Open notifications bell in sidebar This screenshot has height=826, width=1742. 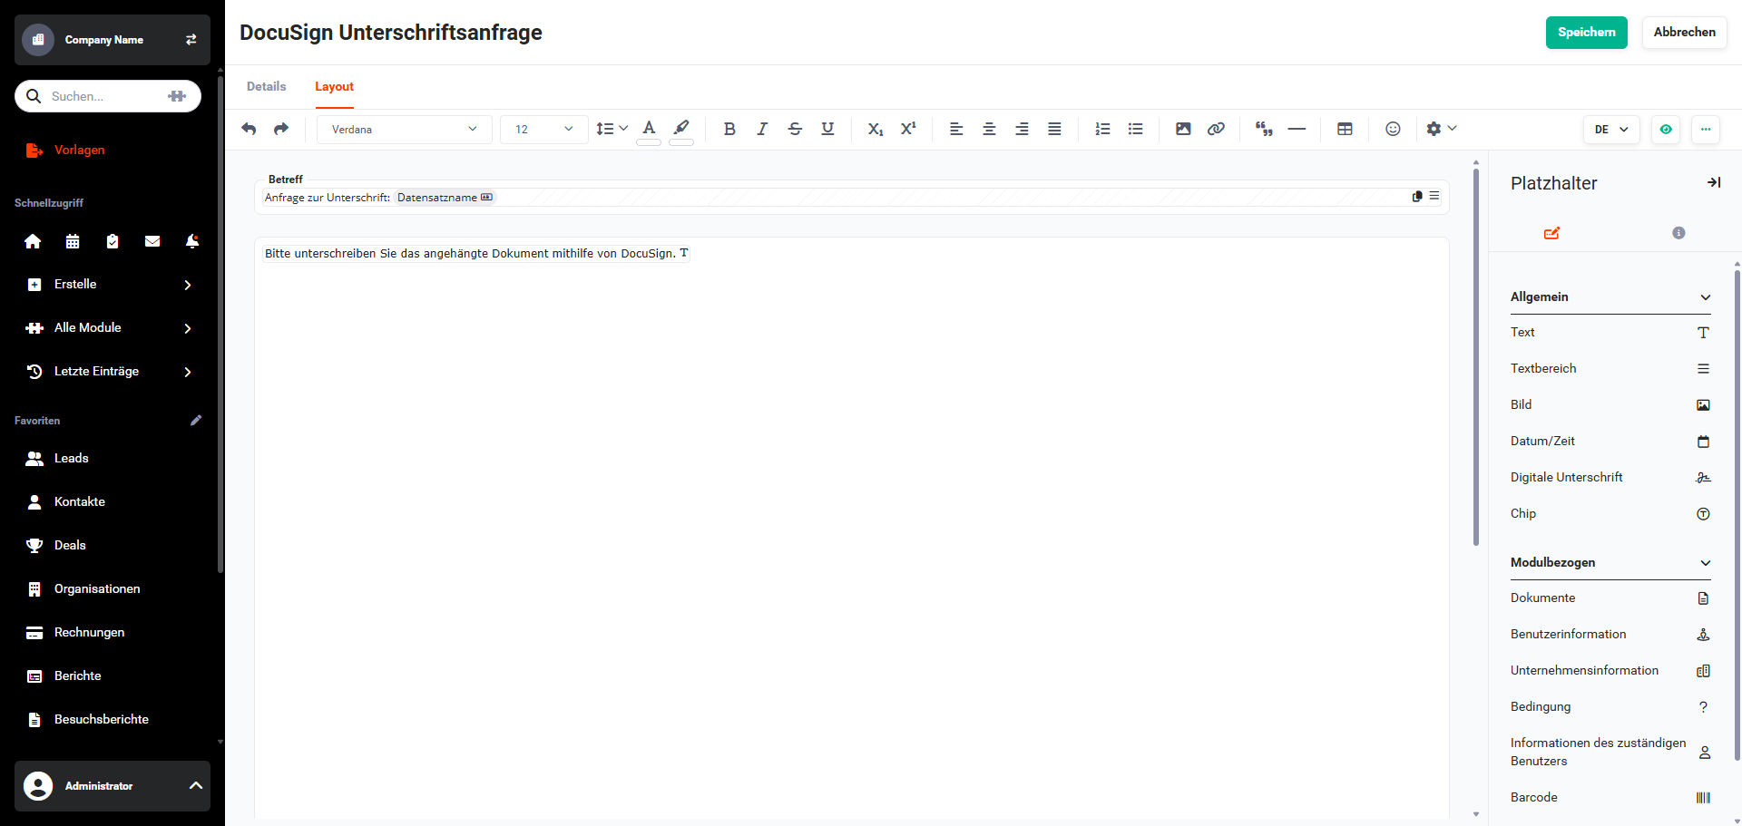pyautogui.click(x=192, y=241)
